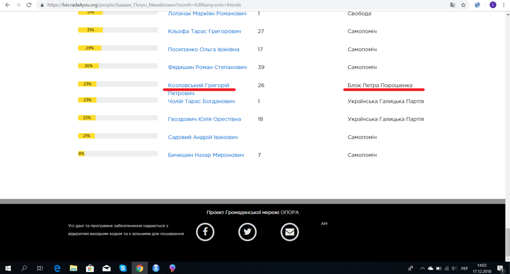Screen dimensions: 510x274
Task: Open Посипанко Ольга Іванівна link
Action: pos(204,49)
